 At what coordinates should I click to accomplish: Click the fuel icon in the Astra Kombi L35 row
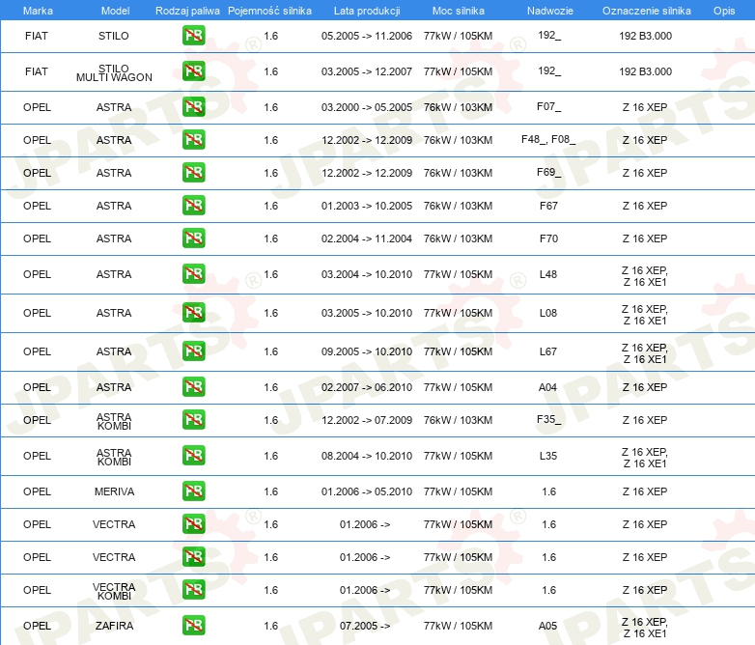point(193,456)
